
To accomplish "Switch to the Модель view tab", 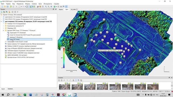I will [x=61, y=9].
